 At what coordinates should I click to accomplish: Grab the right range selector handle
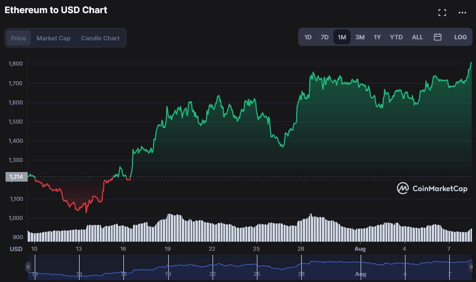[471, 267]
